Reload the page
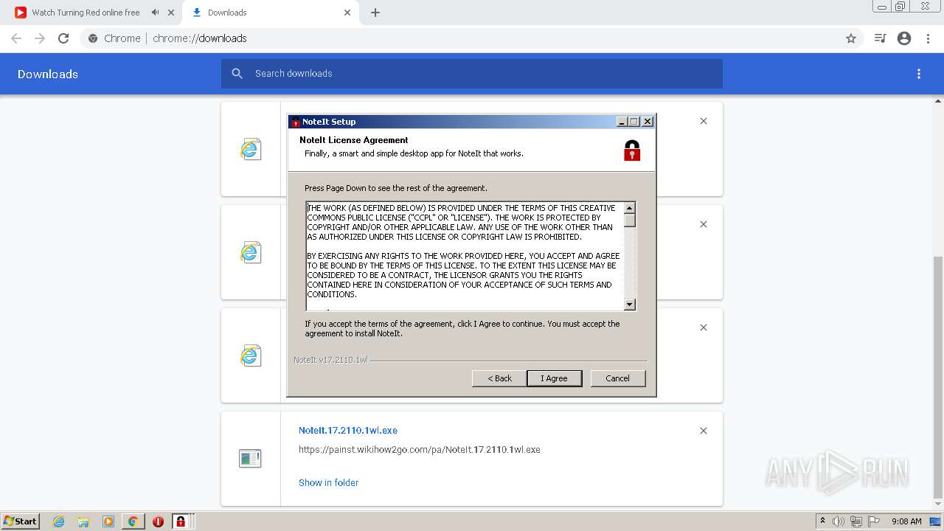 pos(63,38)
